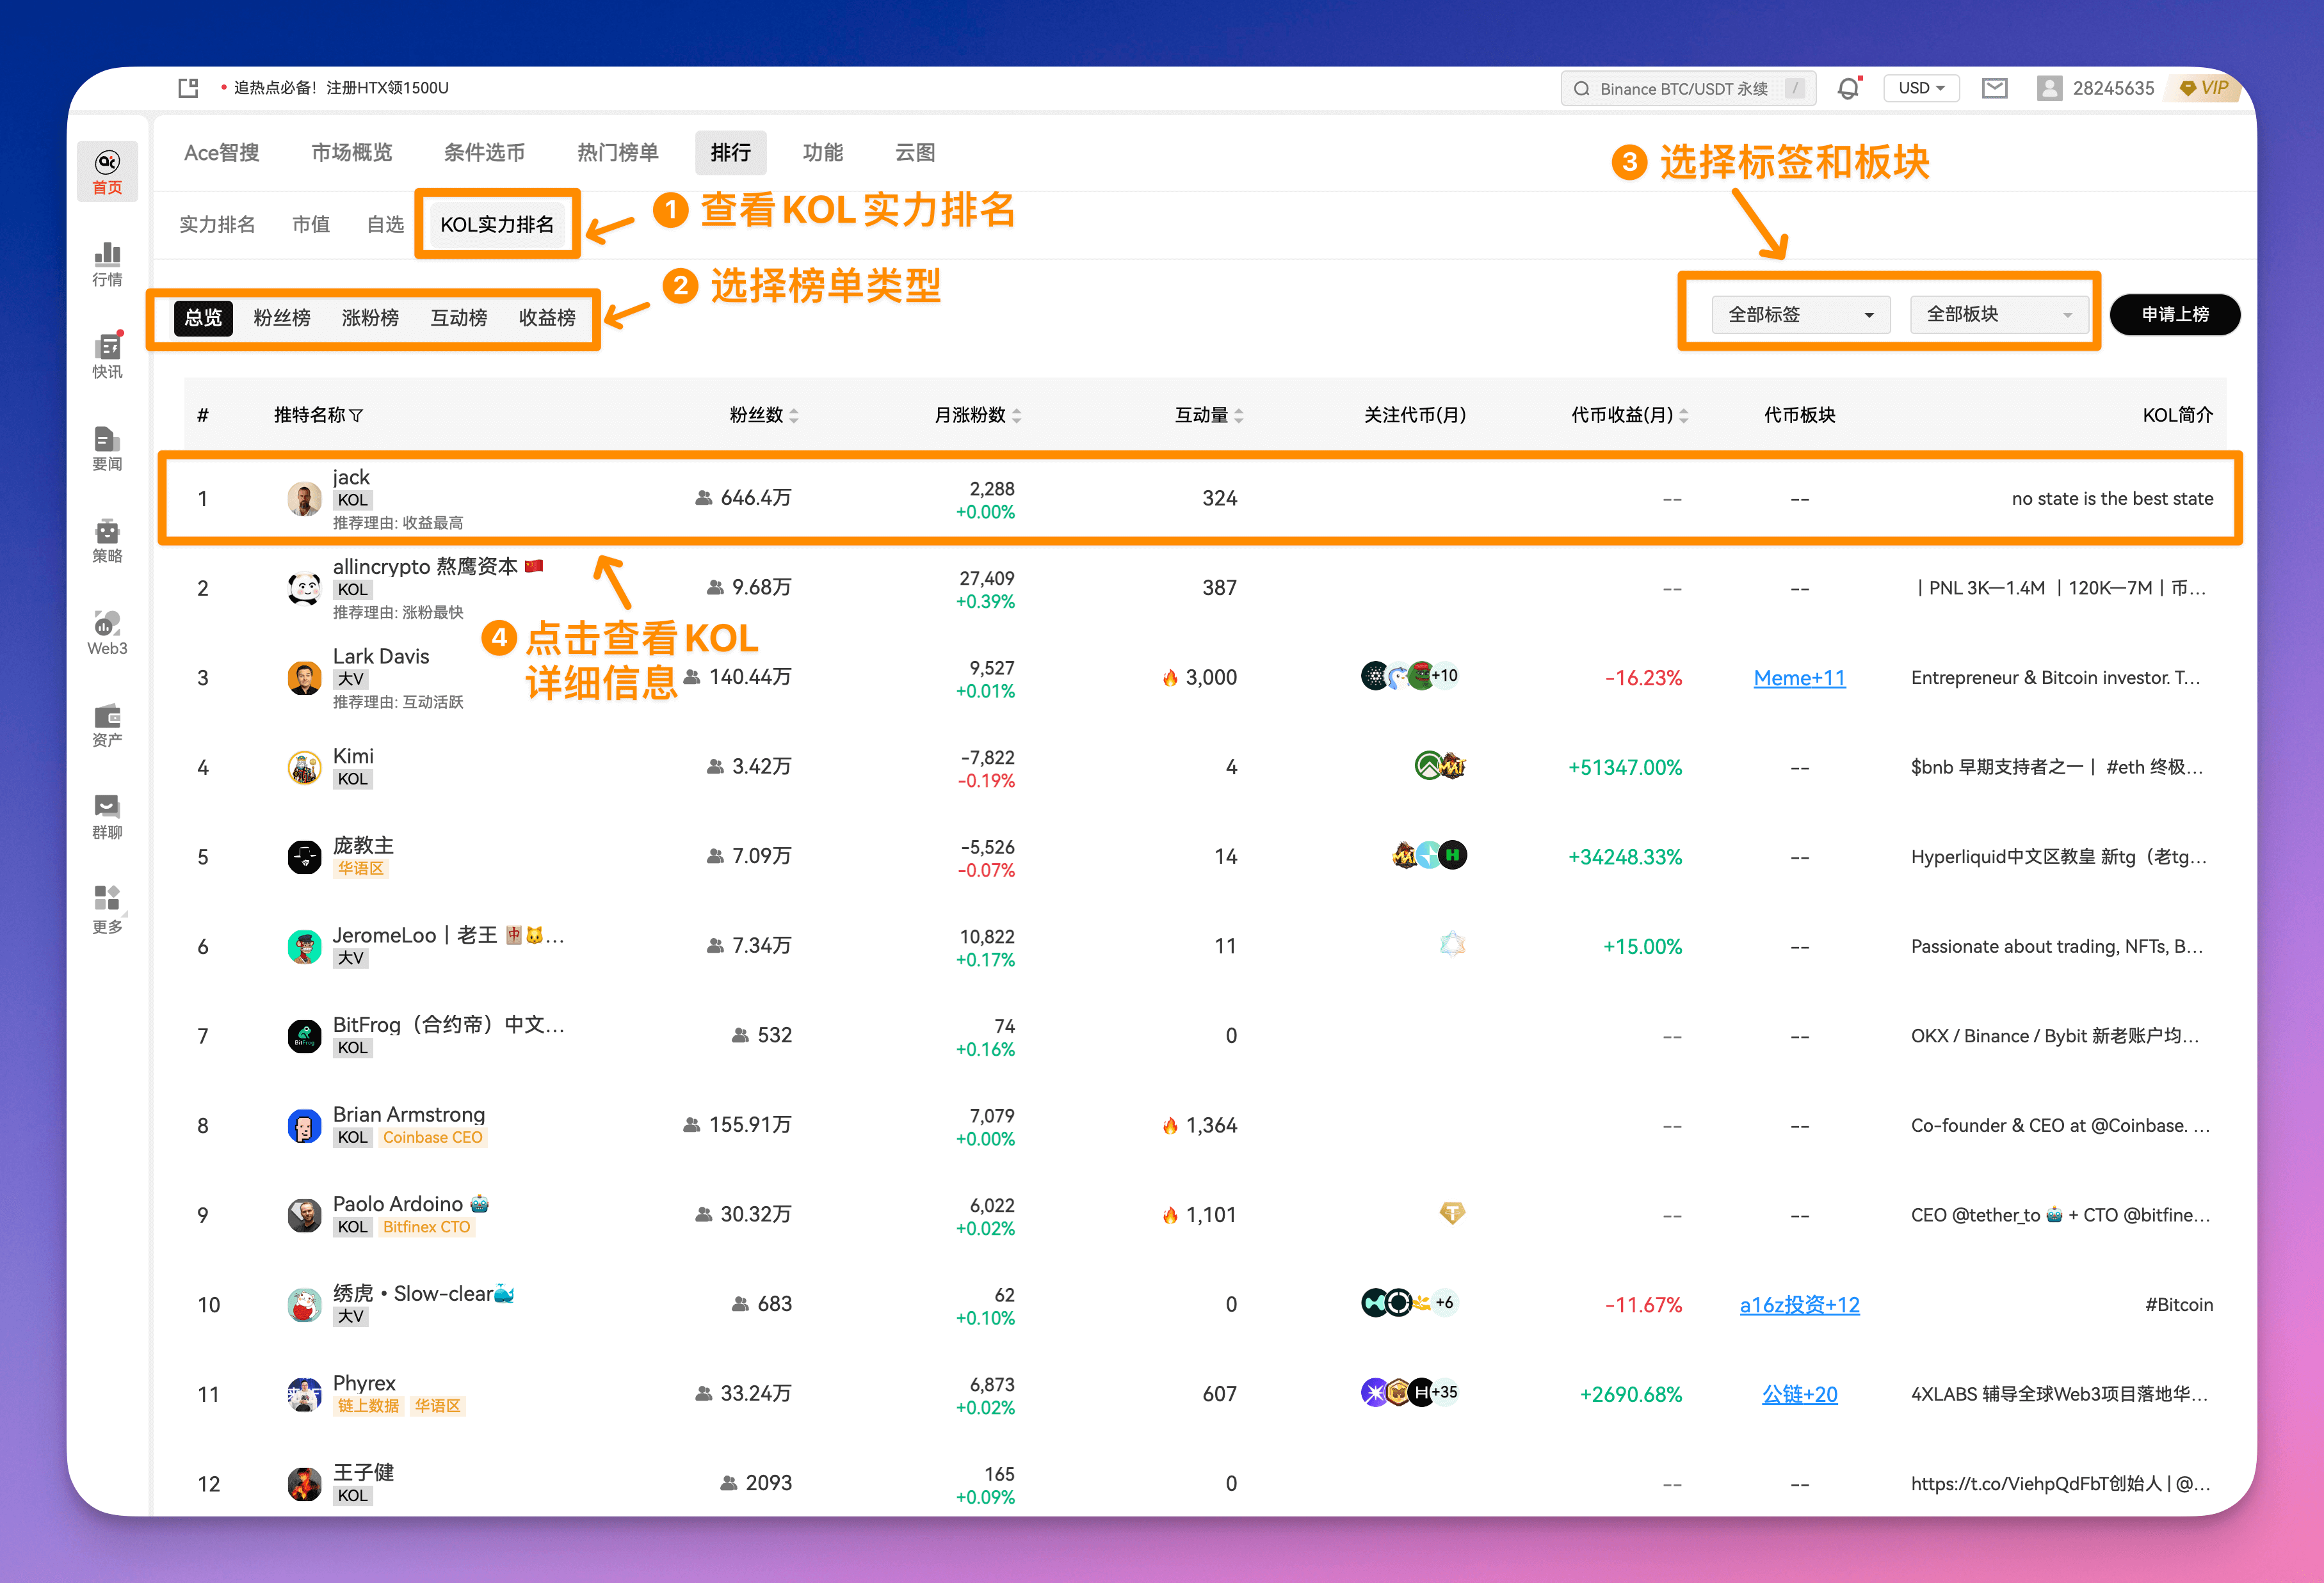Open the a16z投资+12 sector link

pos(1799,1304)
